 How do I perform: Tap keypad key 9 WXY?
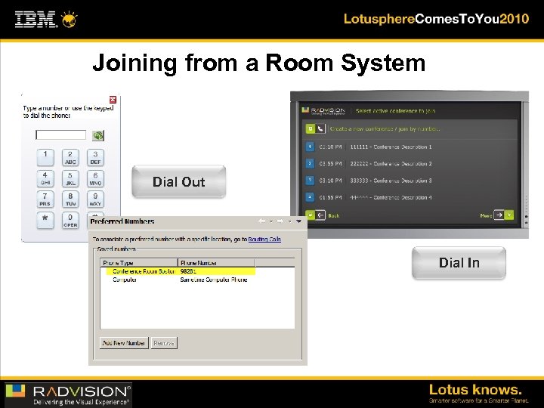click(x=95, y=199)
